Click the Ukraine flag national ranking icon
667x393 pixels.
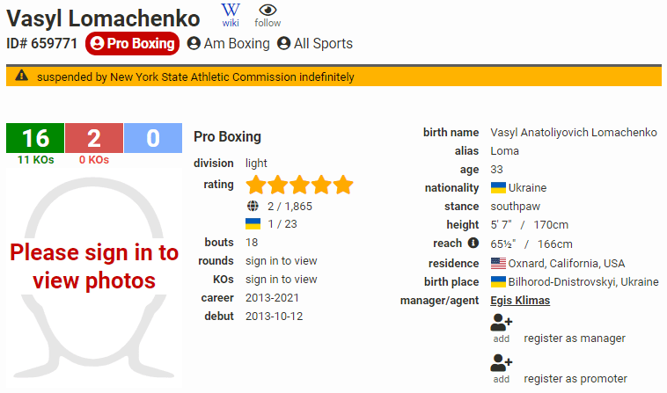pyautogui.click(x=253, y=223)
